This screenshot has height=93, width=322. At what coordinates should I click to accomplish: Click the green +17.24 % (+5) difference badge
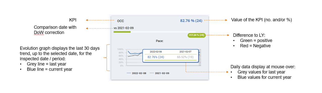pyautogui.click(x=197, y=35)
